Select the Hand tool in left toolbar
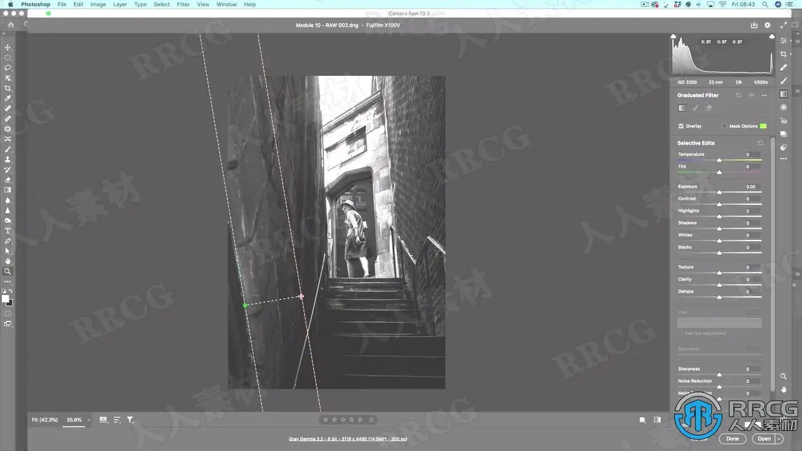Viewport: 802px width, 451px height. tap(8, 261)
